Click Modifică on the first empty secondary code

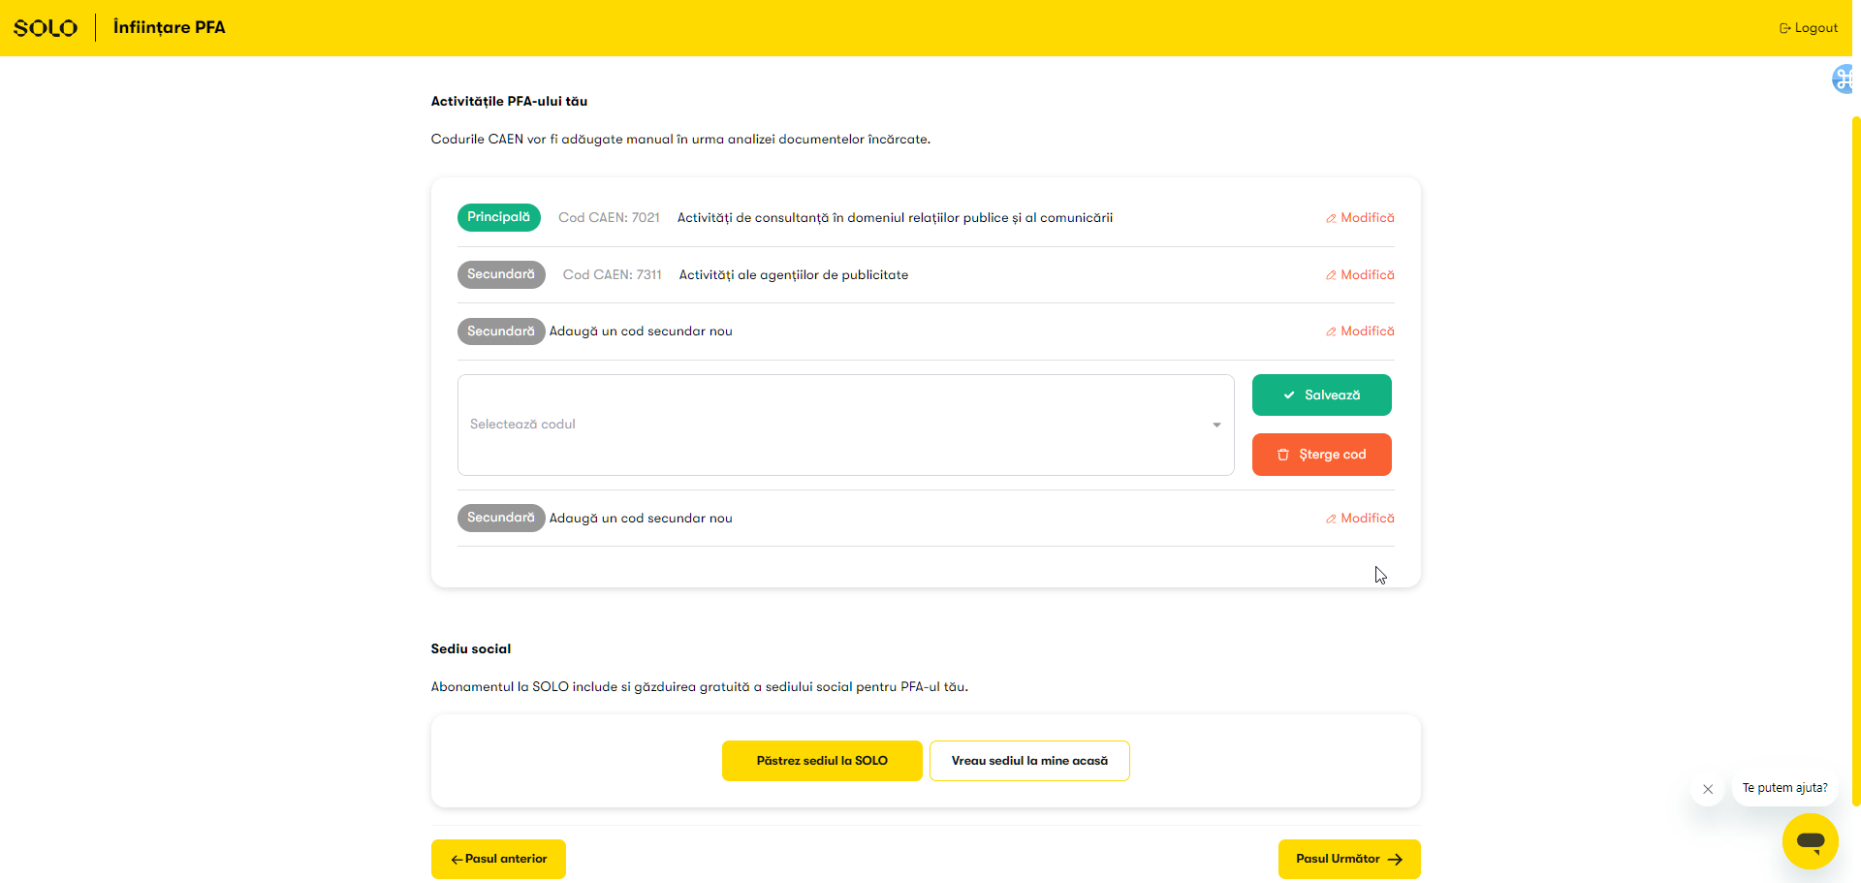[1360, 331]
